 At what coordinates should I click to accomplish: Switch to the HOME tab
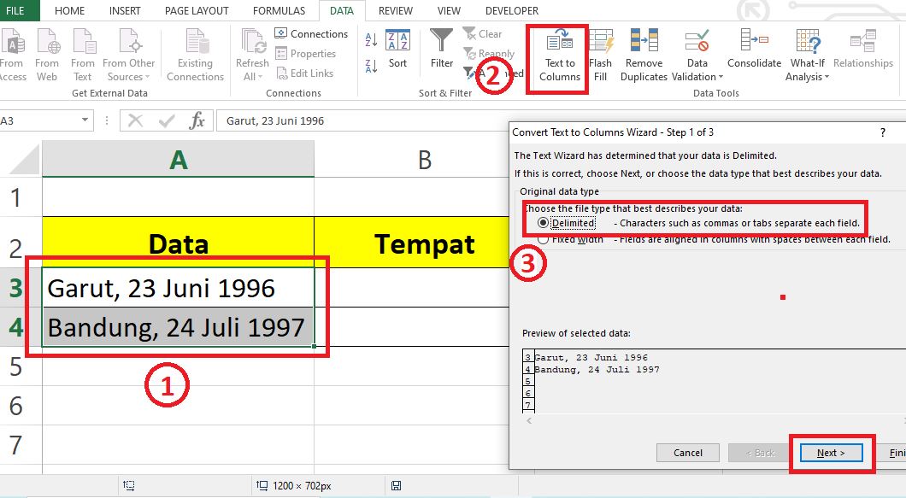(x=69, y=10)
